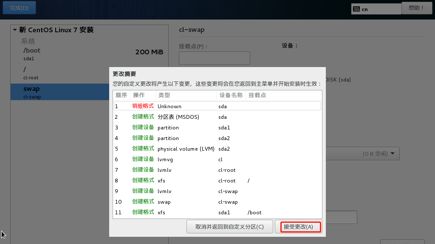The width and height of the screenshot is (435, 244).
Task: Select row 1 销毁格式 Unknown sda
Action: [x=217, y=106]
